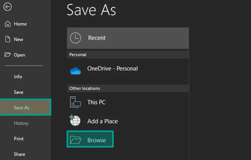Viewport: 251px width, 160px height.
Task: Choose the Recent locations entry
Action: click(128, 38)
